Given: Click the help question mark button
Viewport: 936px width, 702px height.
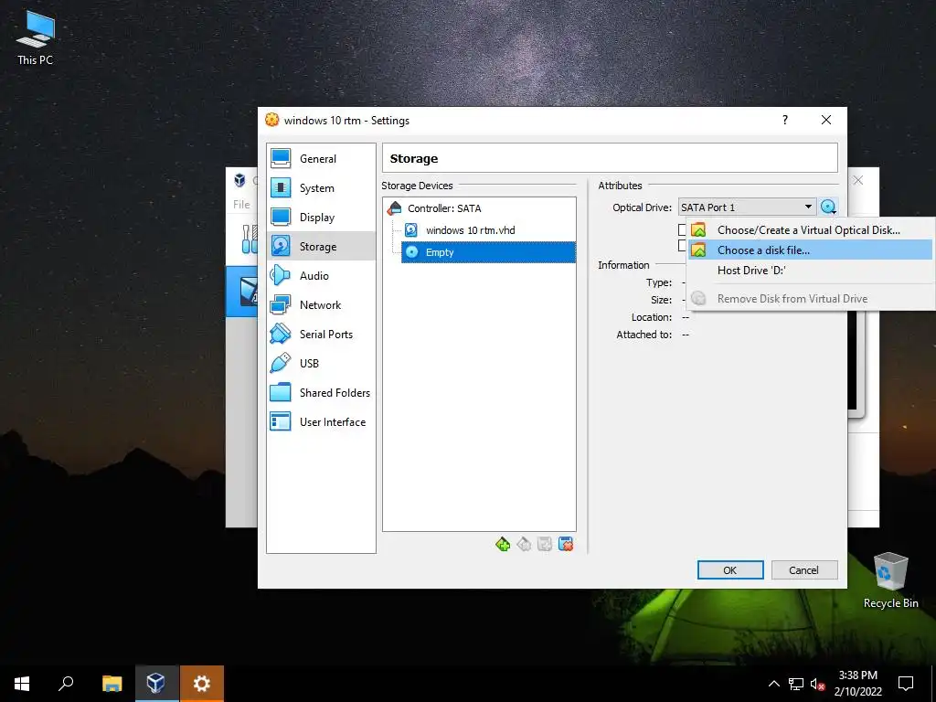Looking at the screenshot, I should point(785,120).
